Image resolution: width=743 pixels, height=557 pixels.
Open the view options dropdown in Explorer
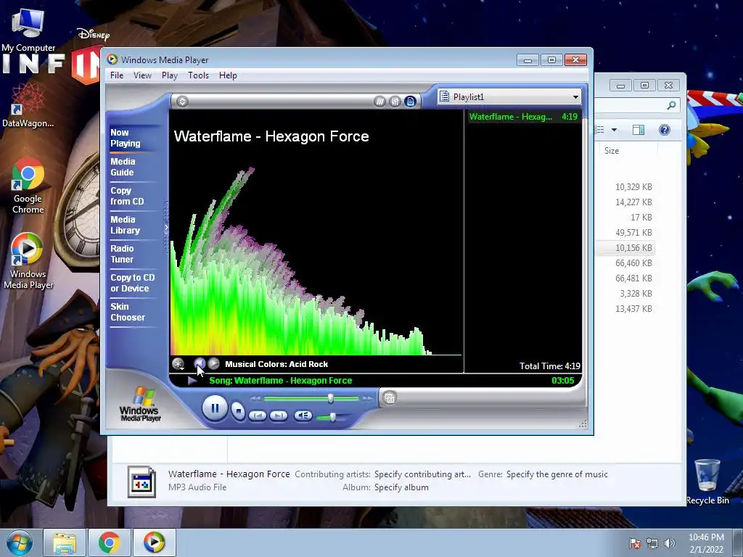(614, 130)
